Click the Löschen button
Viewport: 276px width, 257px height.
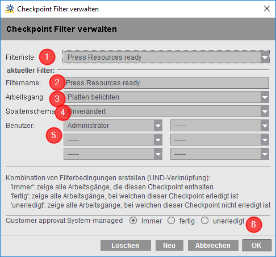coord(126,246)
